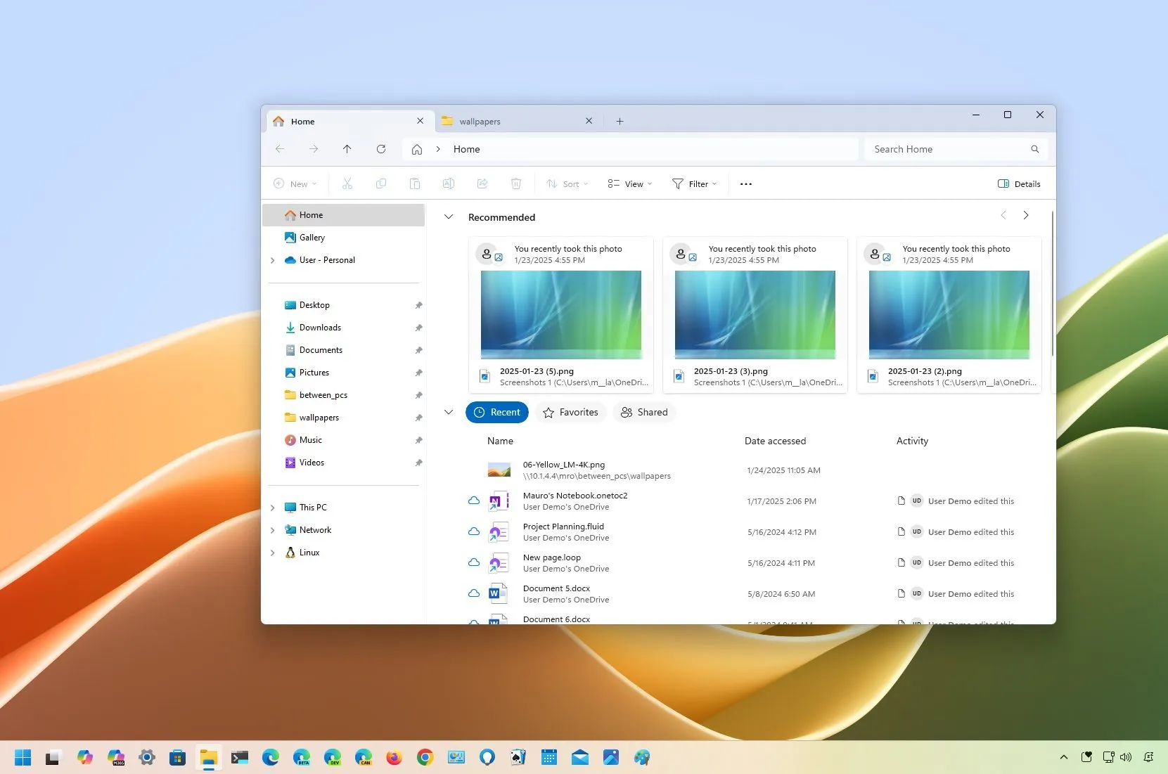Sort by Name column header
The width and height of the screenshot is (1168, 774).
[x=500, y=441]
